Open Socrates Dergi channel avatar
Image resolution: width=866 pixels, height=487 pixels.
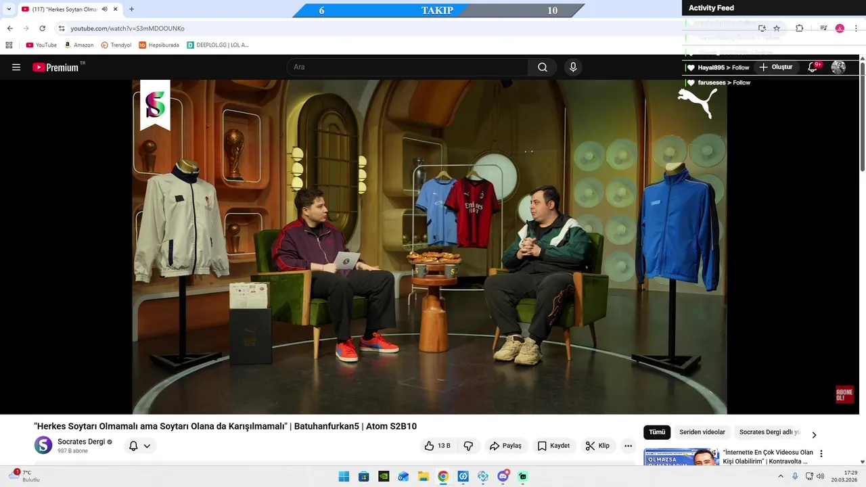pos(43,445)
